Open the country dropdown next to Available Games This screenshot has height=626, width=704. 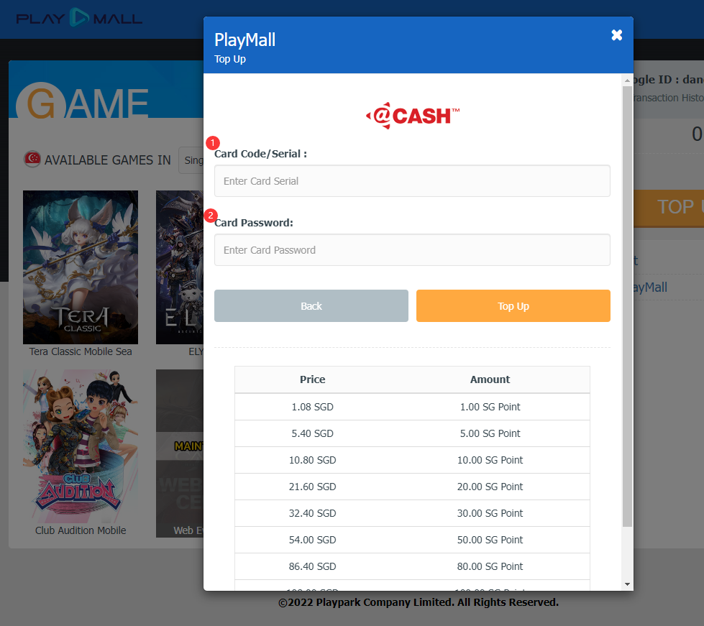191,160
